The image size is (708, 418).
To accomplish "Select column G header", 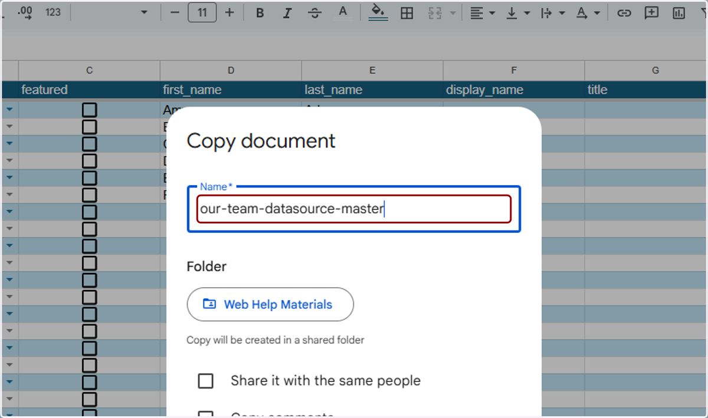I will 646,71.
